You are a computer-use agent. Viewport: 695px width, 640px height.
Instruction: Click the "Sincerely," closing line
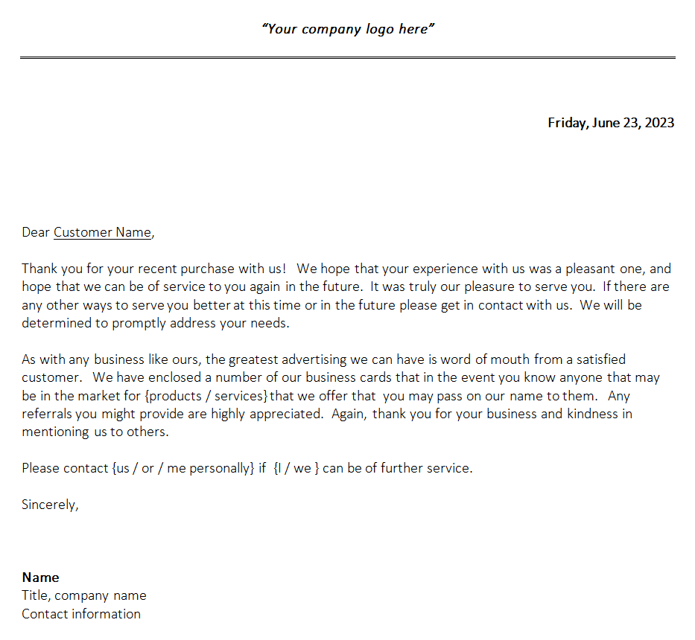(50, 505)
